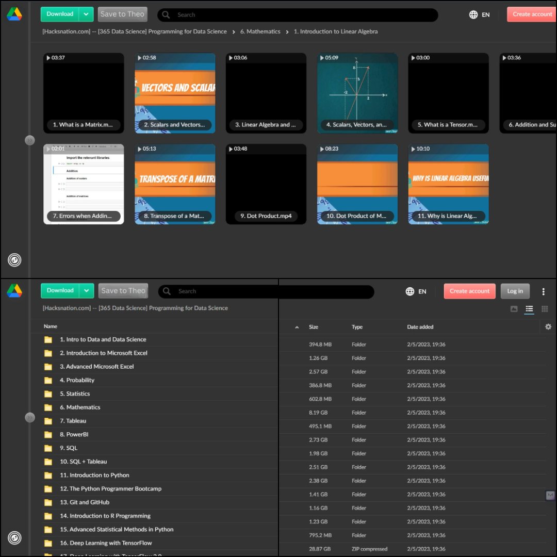
Task: Open the three-dot more options menu
Action: 543,291
